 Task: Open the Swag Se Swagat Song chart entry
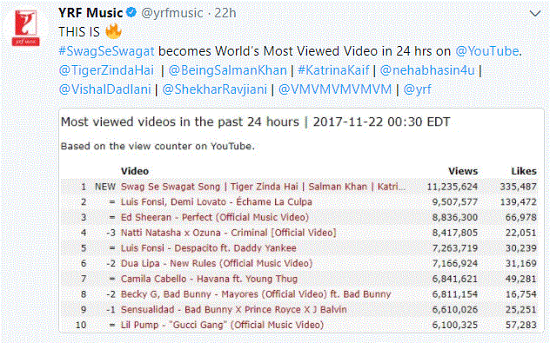[263, 187]
